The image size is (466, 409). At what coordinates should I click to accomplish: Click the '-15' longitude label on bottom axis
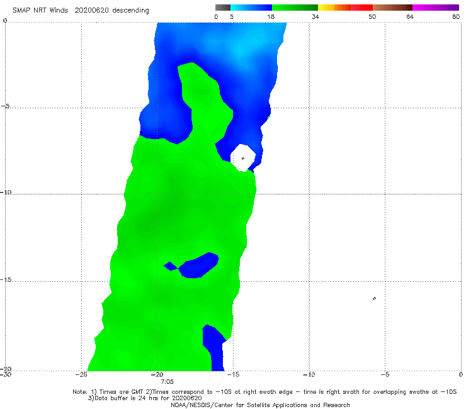click(233, 374)
